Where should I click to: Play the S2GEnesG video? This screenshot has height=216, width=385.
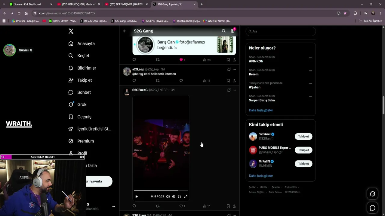[x=137, y=196]
